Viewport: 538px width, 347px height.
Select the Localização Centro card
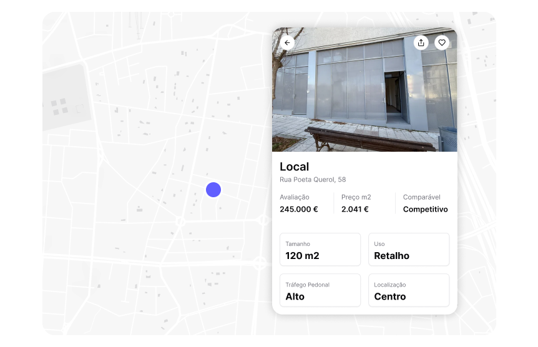(x=409, y=290)
